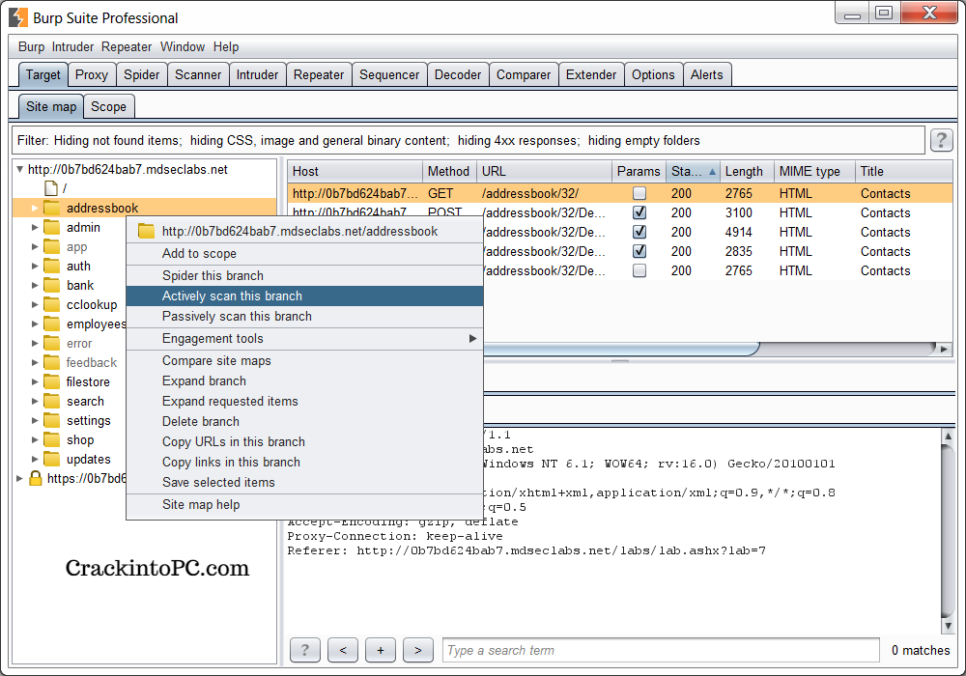Screen dimensions: 966x676
Task: Switch to the Proxy tab
Action: click(x=92, y=74)
